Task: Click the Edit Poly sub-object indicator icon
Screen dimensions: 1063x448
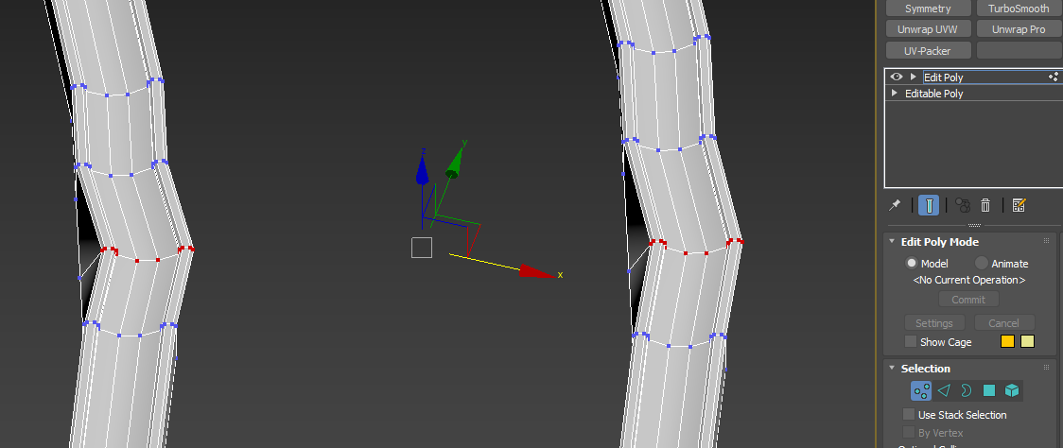Action: 1054,77
